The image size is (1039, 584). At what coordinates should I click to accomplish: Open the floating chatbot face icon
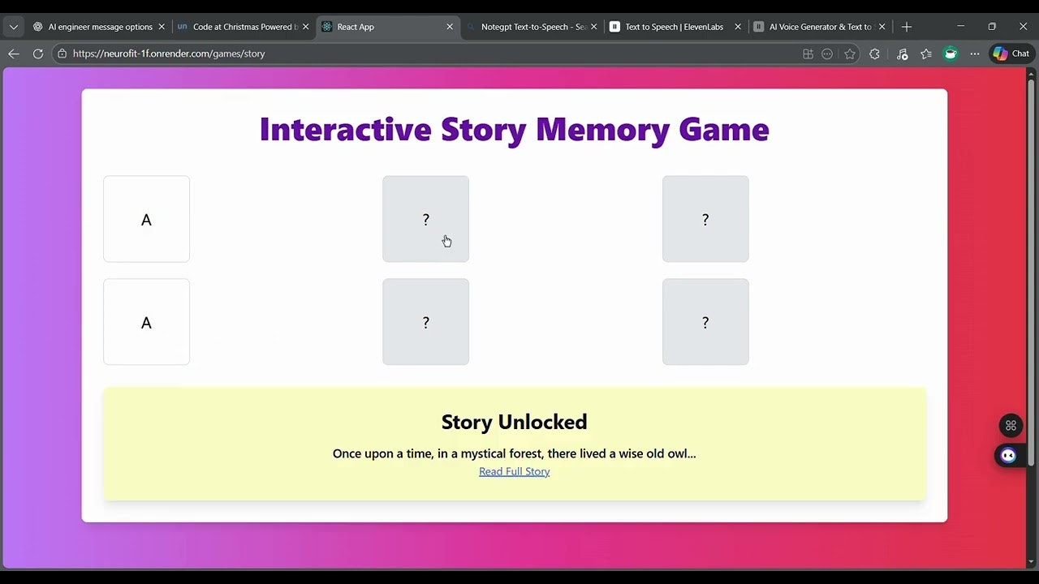(x=1009, y=455)
